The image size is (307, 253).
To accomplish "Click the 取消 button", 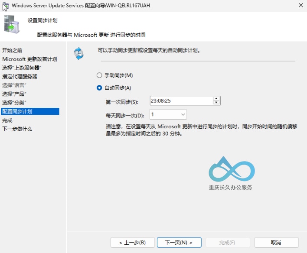I will click(276, 243).
